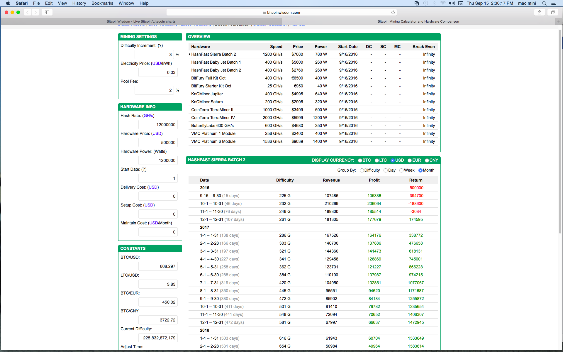Click the Pool Fee input field
The width and height of the screenshot is (563, 352).
click(x=154, y=90)
